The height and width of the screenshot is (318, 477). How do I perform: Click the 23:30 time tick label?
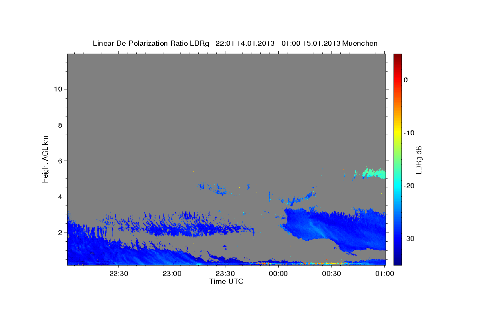click(x=225, y=273)
